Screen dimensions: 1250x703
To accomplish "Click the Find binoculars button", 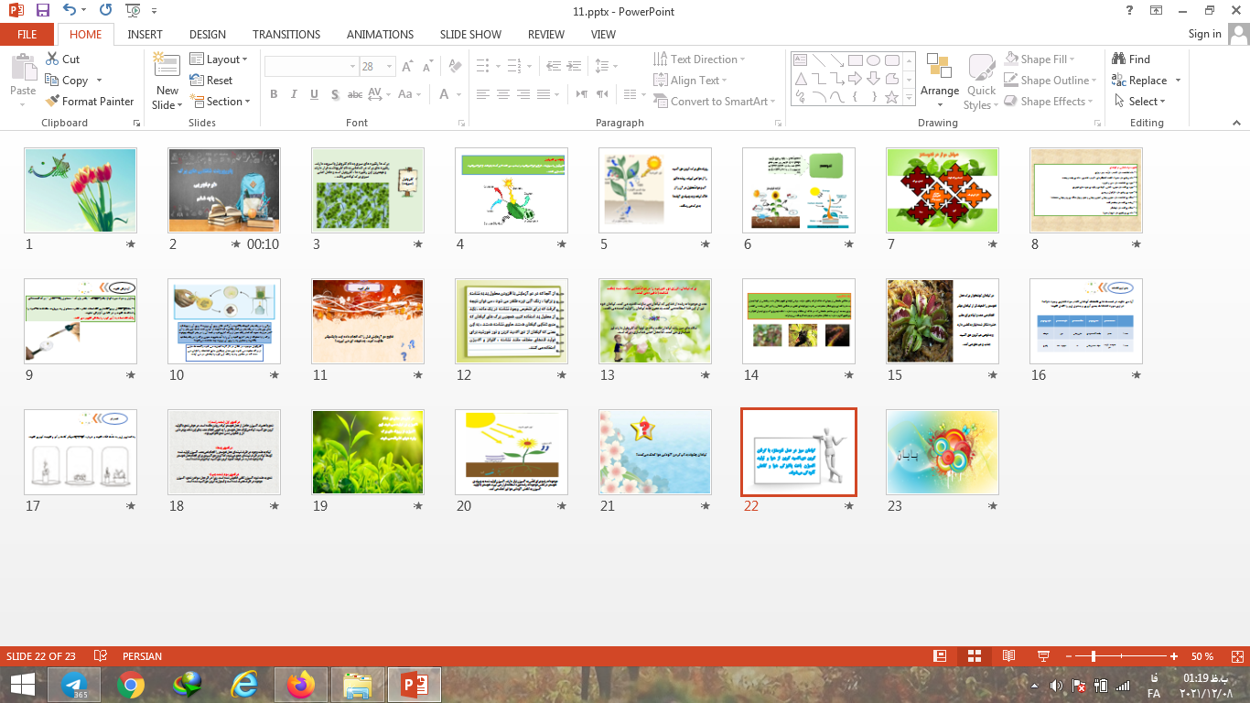I will click(x=1131, y=59).
